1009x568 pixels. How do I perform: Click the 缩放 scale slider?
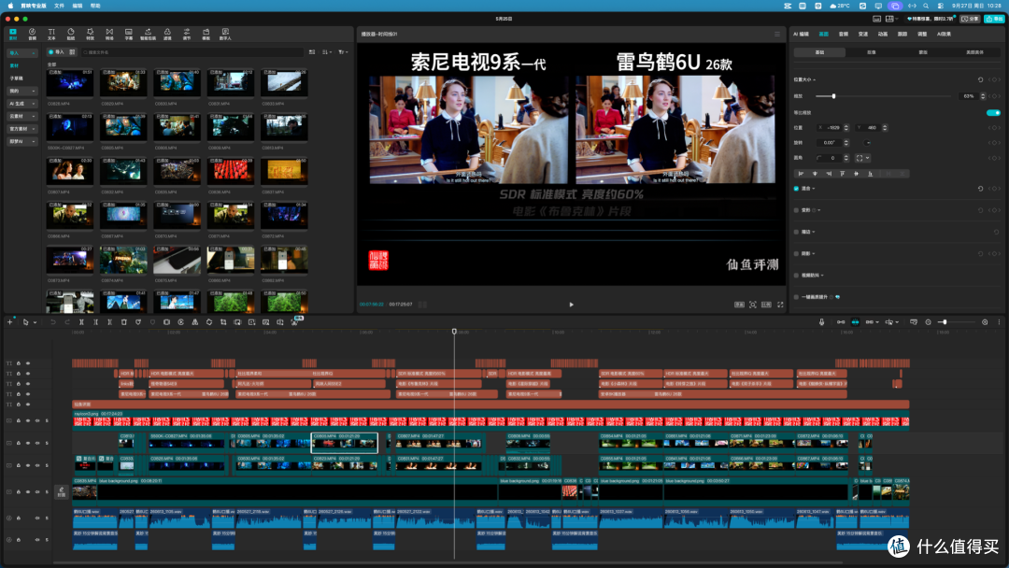pos(883,96)
